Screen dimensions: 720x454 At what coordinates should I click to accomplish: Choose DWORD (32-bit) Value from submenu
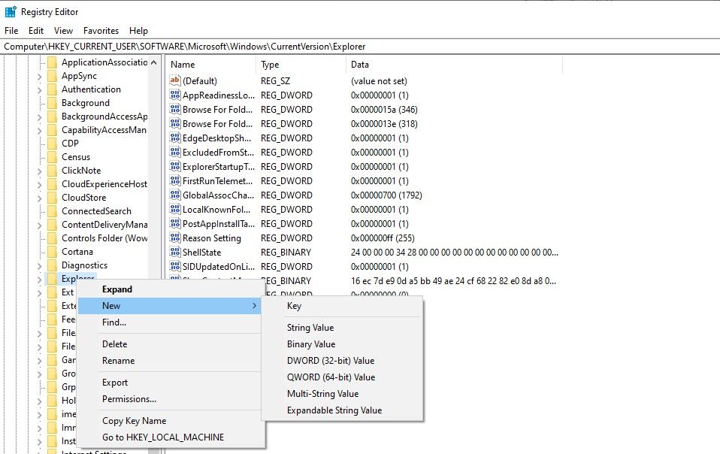point(330,361)
